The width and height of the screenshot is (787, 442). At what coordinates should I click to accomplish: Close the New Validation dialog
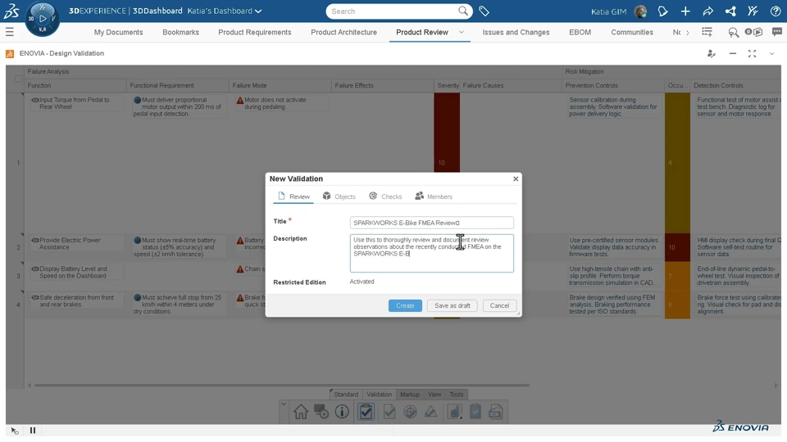(516, 179)
